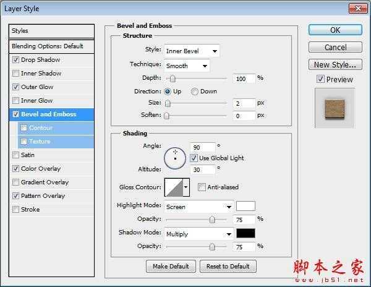This screenshot has width=371, height=287.
Task: Disable the Outer Glow checkbox
Action: tap(15, 87)
